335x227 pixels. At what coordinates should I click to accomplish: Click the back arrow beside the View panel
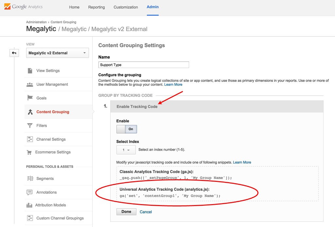click(x=14, y=53)
